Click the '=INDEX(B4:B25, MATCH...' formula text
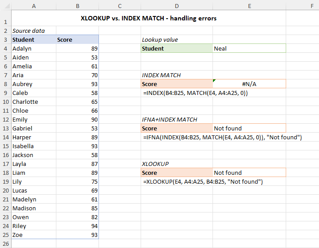This screenshot has width=319, height=248. (x=196, y=93)
